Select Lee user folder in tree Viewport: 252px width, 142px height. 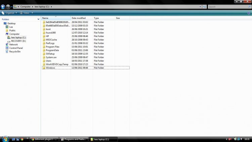pos(11,27)
